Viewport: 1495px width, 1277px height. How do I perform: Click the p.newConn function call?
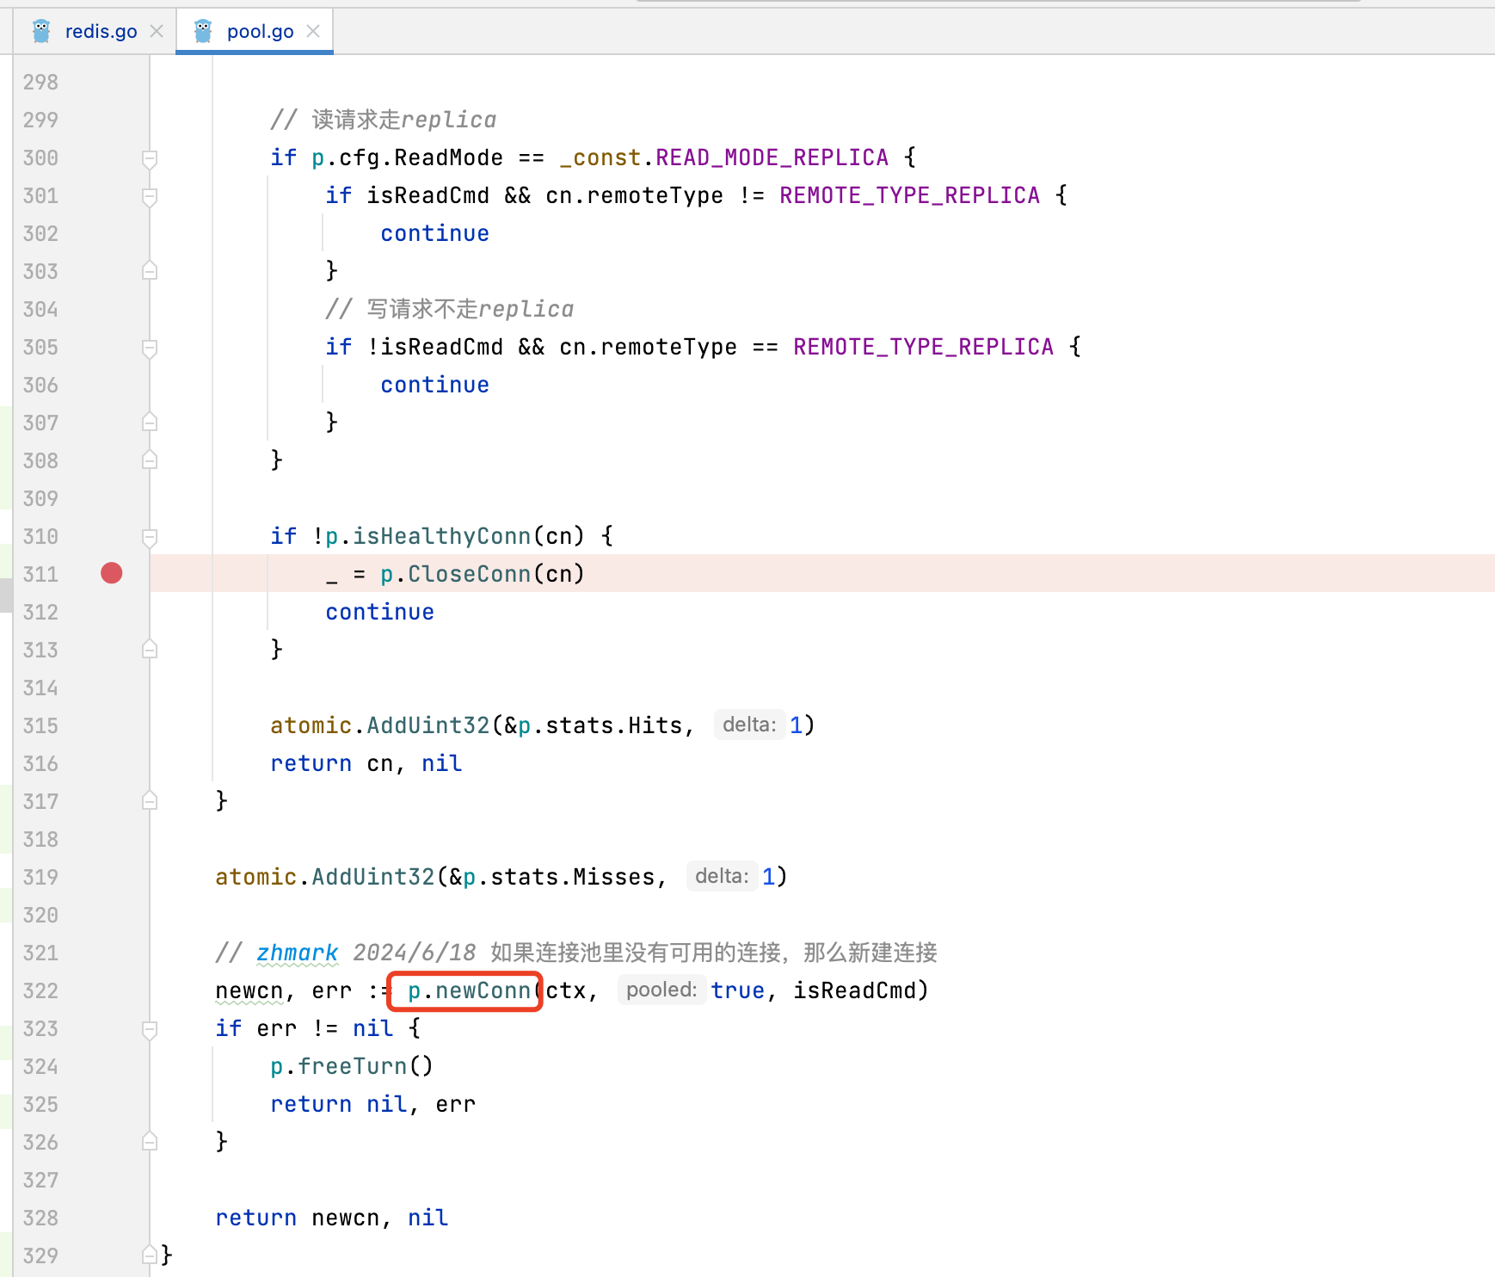469,990
